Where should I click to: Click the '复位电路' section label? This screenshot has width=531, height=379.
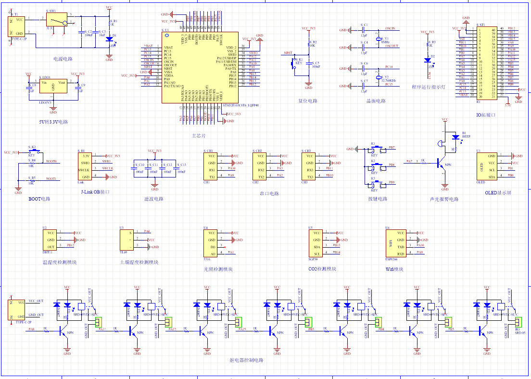(x=308, y=101)
